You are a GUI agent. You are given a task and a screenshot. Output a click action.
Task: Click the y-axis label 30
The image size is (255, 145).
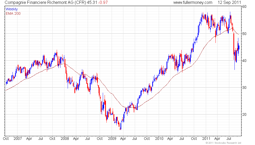244,88
